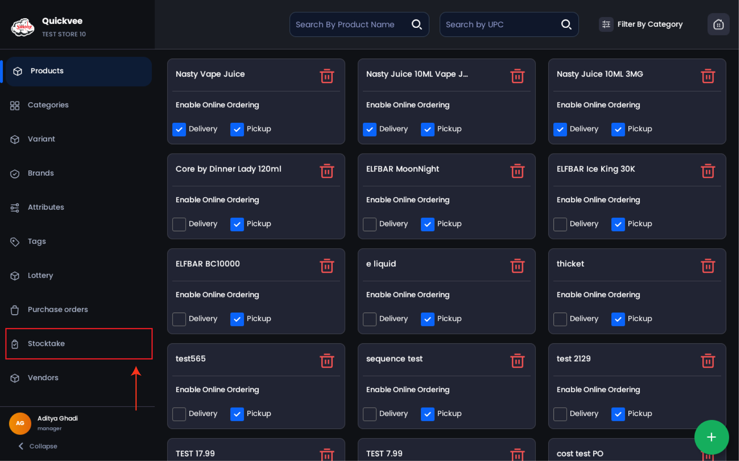Uncheck Pickup for e liquid
The height and width of the screenshot is (461, 739).
(x=428, y=319)
